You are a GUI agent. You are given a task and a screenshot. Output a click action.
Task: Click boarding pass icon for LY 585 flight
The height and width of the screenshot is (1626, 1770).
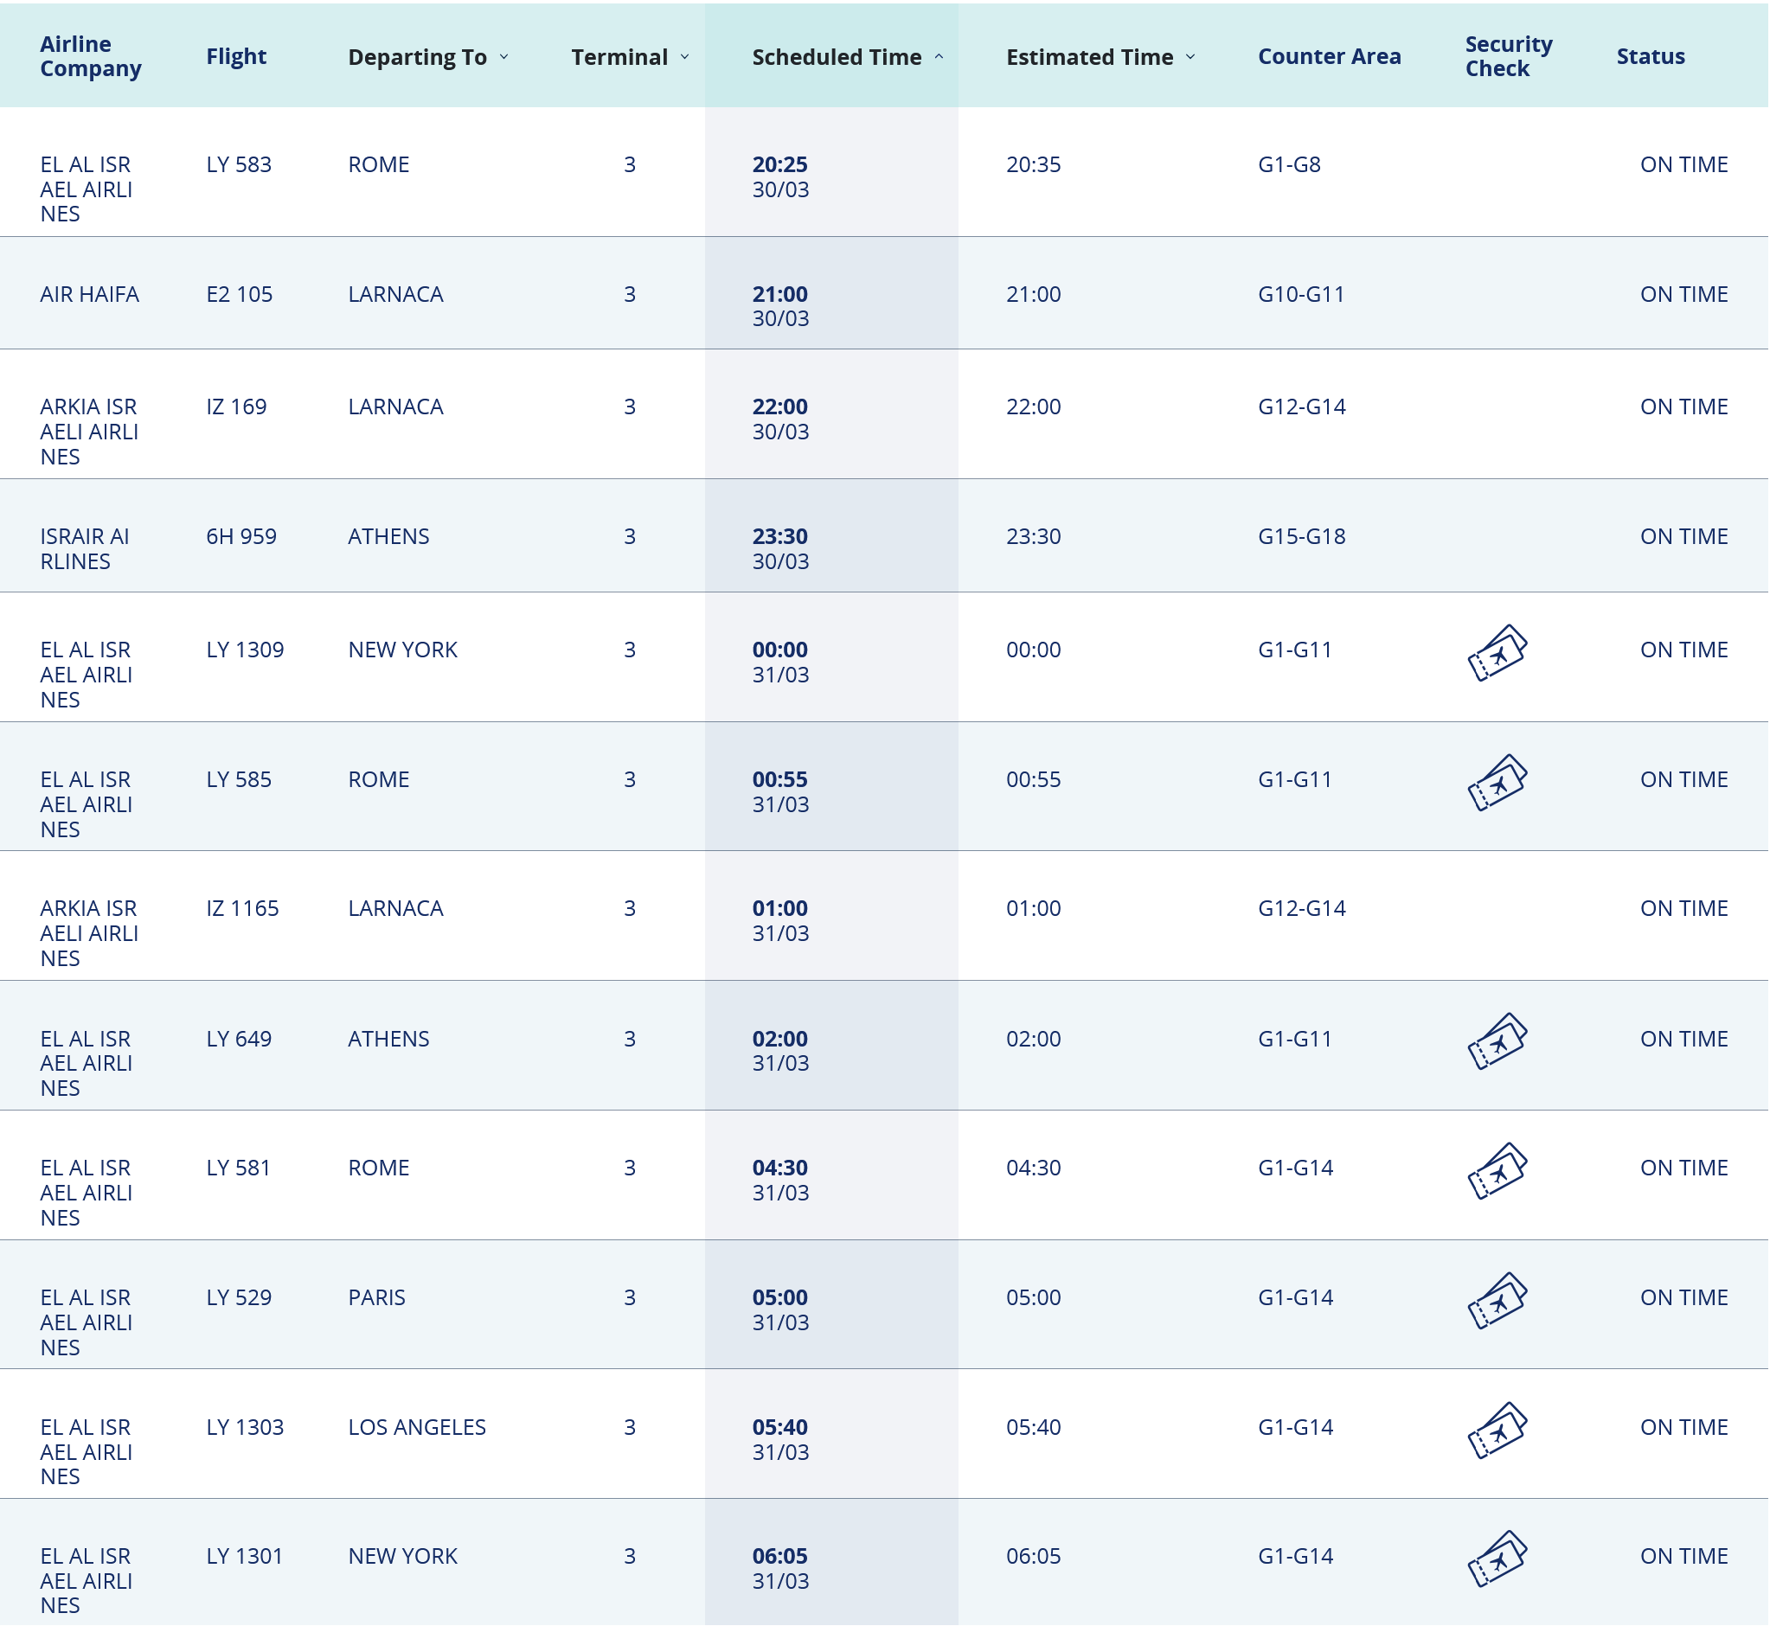pyautogui.click(x=1497, y=782)
